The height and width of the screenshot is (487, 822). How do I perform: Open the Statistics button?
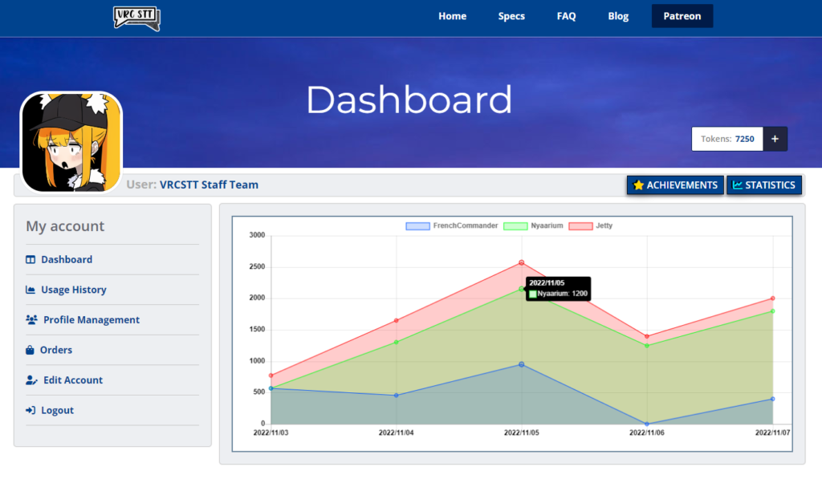763,185
